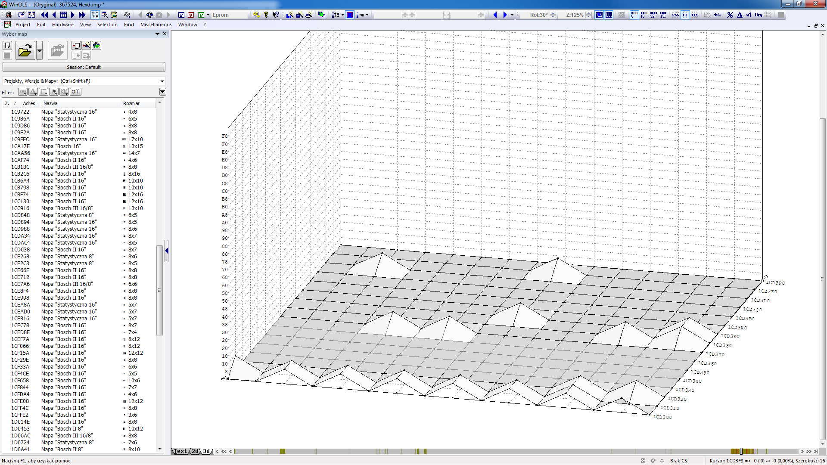Increase the Rot:30° rotation spinner
The image size is (827, 465).
tap(553, 13)
